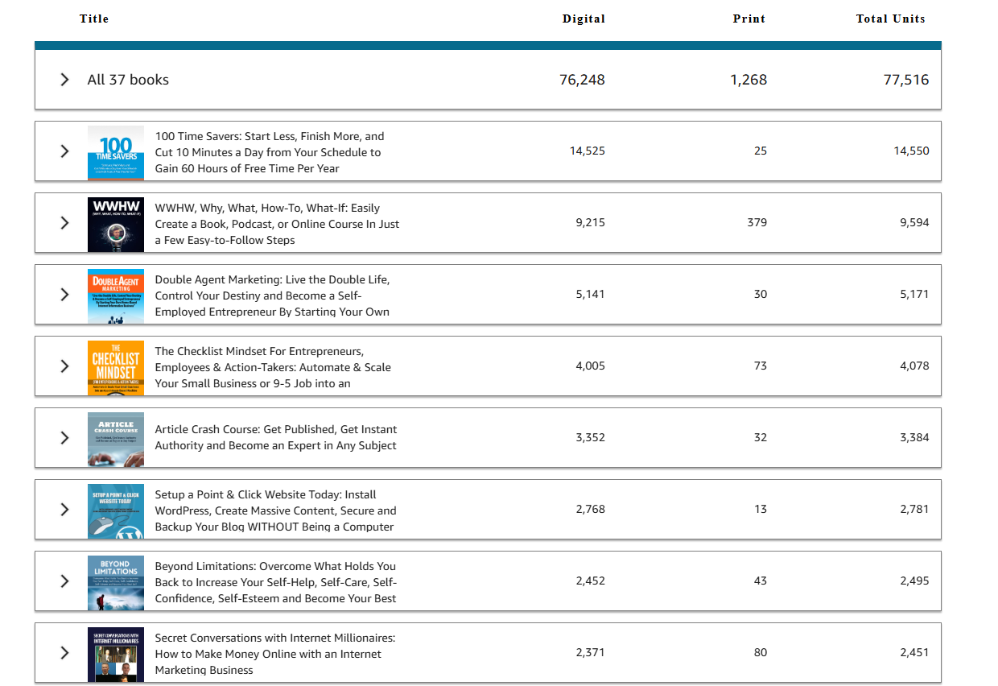The height and width of the screenshot is (686, 998).
Task: Expand Setup a Point & Click Website row
Action: pos(65,510)
